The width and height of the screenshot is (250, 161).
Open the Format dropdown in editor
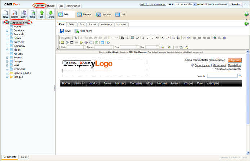[104, 47]
